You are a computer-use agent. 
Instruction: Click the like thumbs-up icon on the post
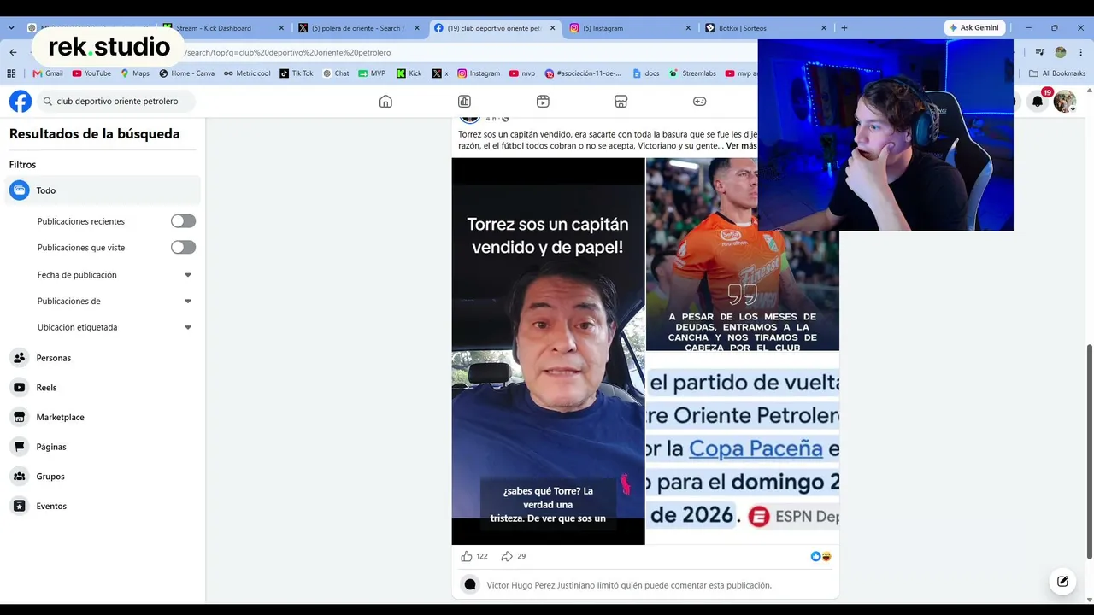pos(467,556)
